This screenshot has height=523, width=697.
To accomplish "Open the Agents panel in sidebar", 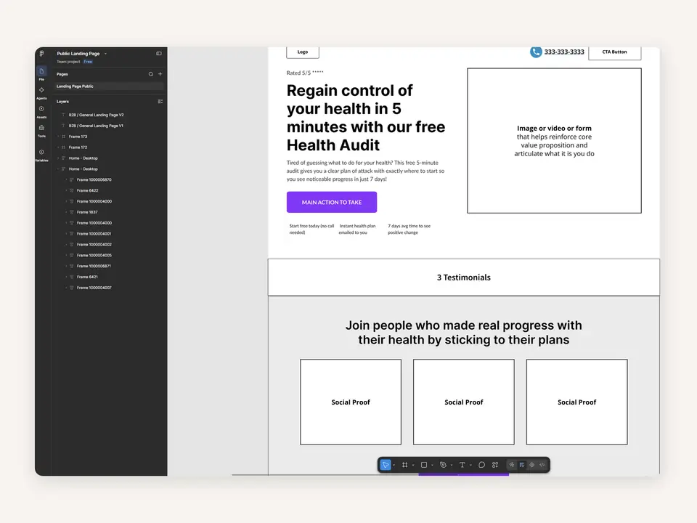I will [x=41, y=92].
